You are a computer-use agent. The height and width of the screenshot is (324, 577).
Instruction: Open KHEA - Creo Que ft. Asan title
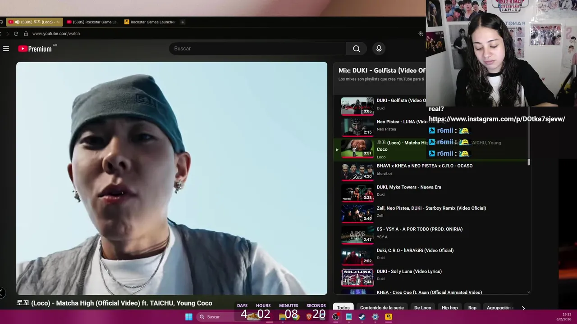pos(429,292)
